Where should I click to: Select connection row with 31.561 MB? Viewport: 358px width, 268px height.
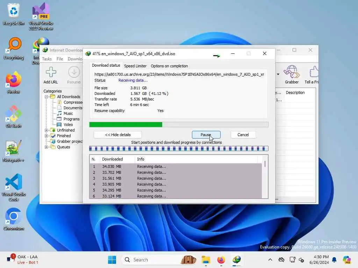click(176, 178)
